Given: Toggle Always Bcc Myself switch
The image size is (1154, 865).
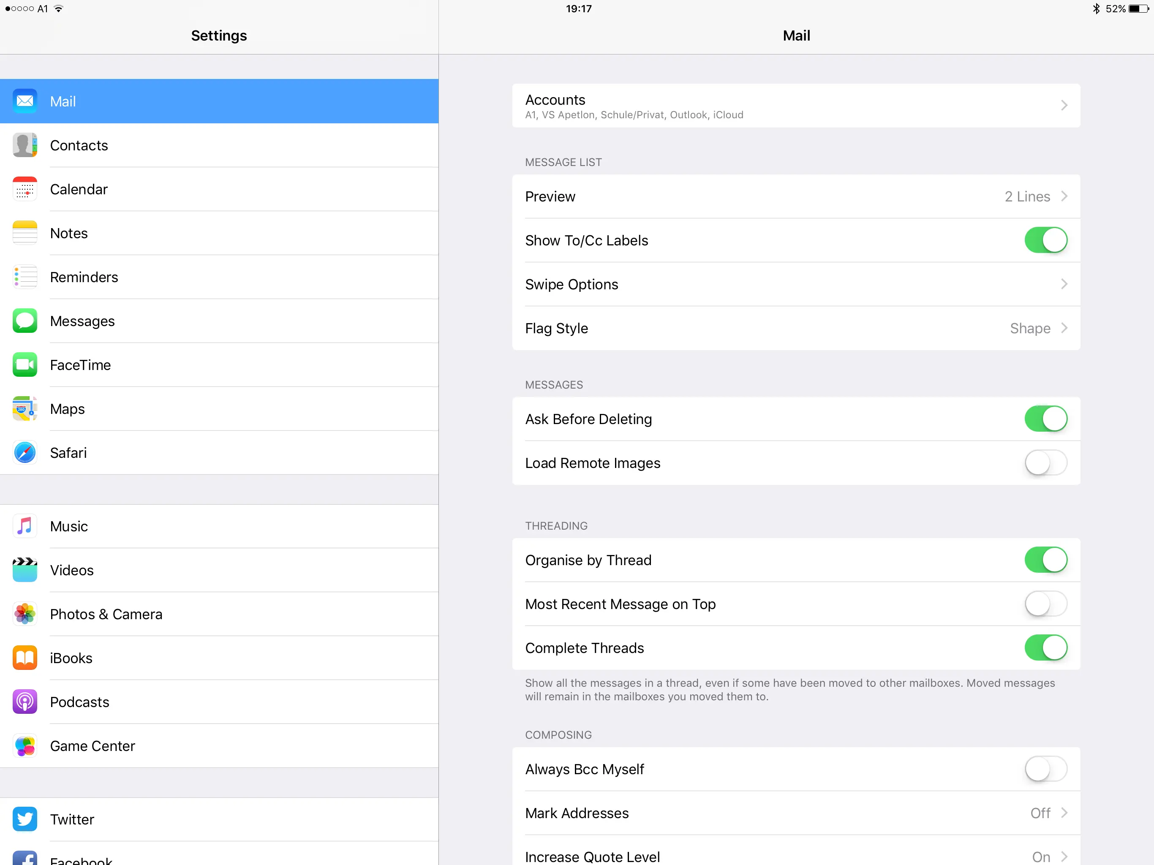Looking at the screenshot, I should click(x=1045, y=769).
